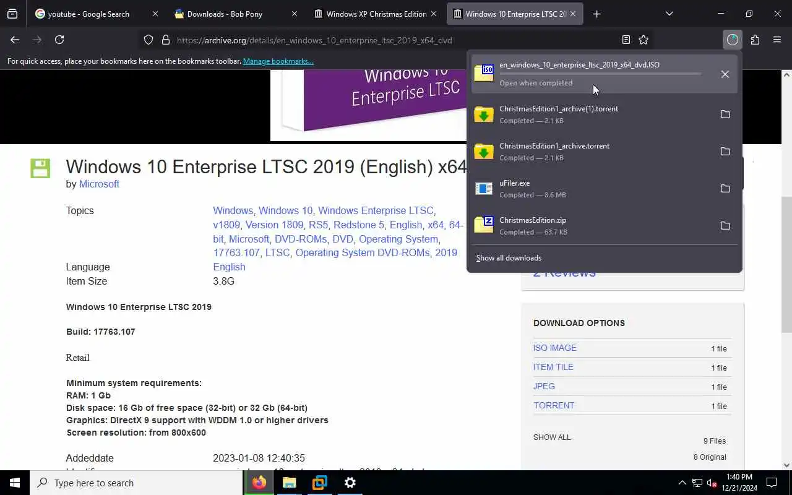Close the Windows 10 Enterprise LTSC tab
The image size is (792, 495).
pos(573,14)
